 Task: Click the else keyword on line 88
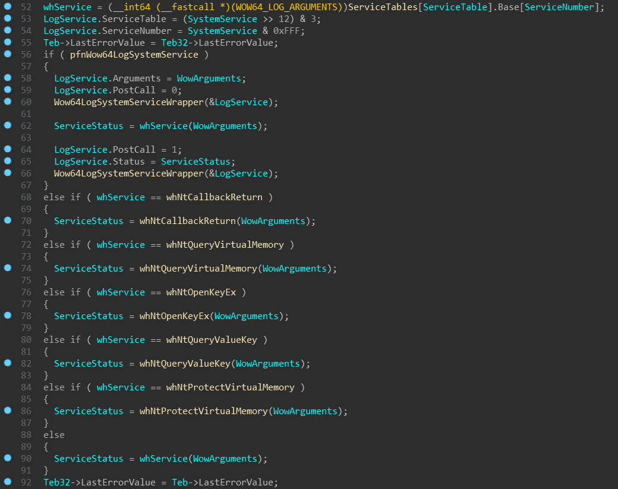pyautogui.click(x=54, y=435)
